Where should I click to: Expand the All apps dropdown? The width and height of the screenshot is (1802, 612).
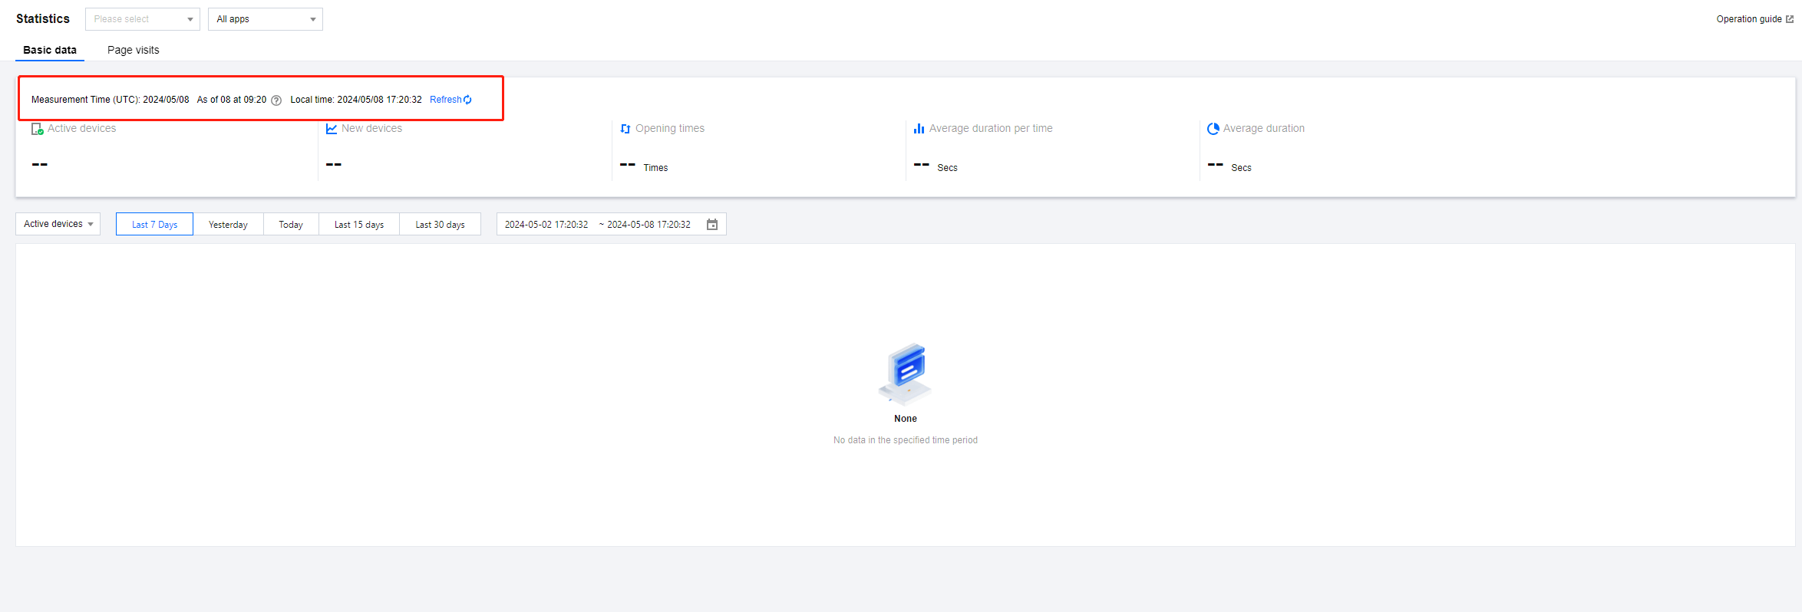[x=266, y=19]
